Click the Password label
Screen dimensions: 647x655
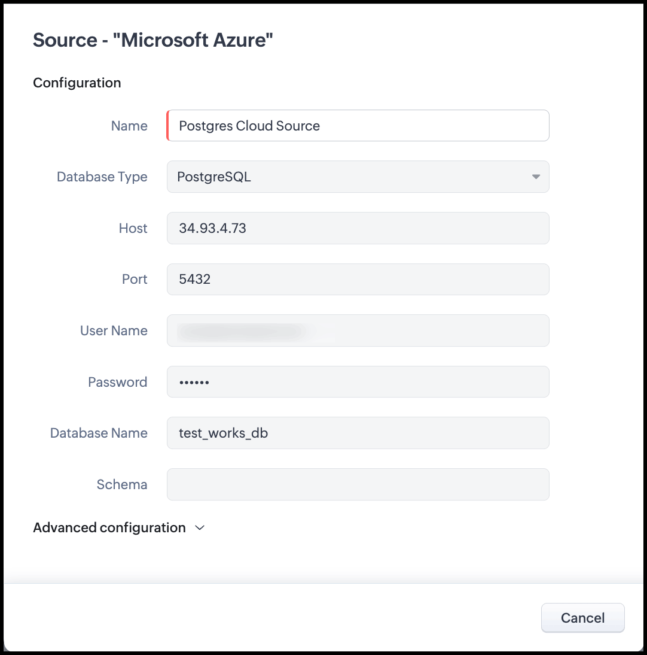point(118,382)
